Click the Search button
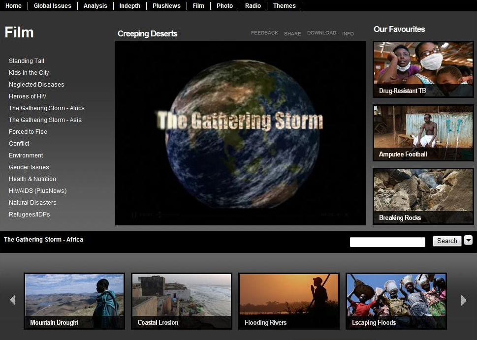Image resolution: width=477 pixels, height=340 pixels. [446, 241]
